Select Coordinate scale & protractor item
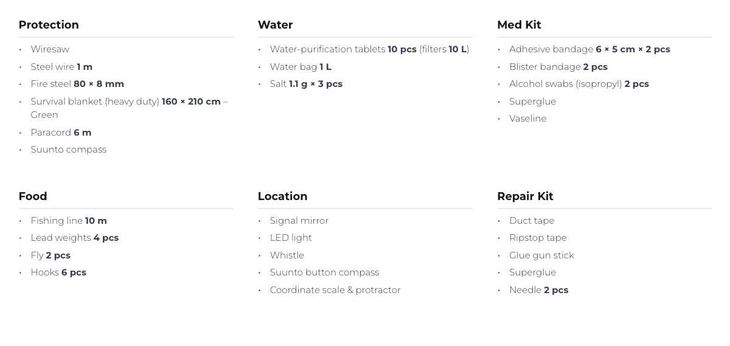Viewport: 730px width, 346px height. coord(335,290)
